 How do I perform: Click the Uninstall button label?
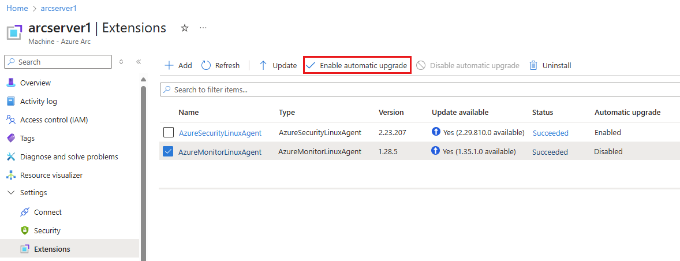[x=557, y=65]
